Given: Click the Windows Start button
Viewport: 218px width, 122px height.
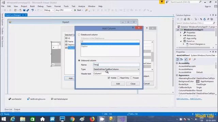Looking at the screenshot, I should [4, 119].
